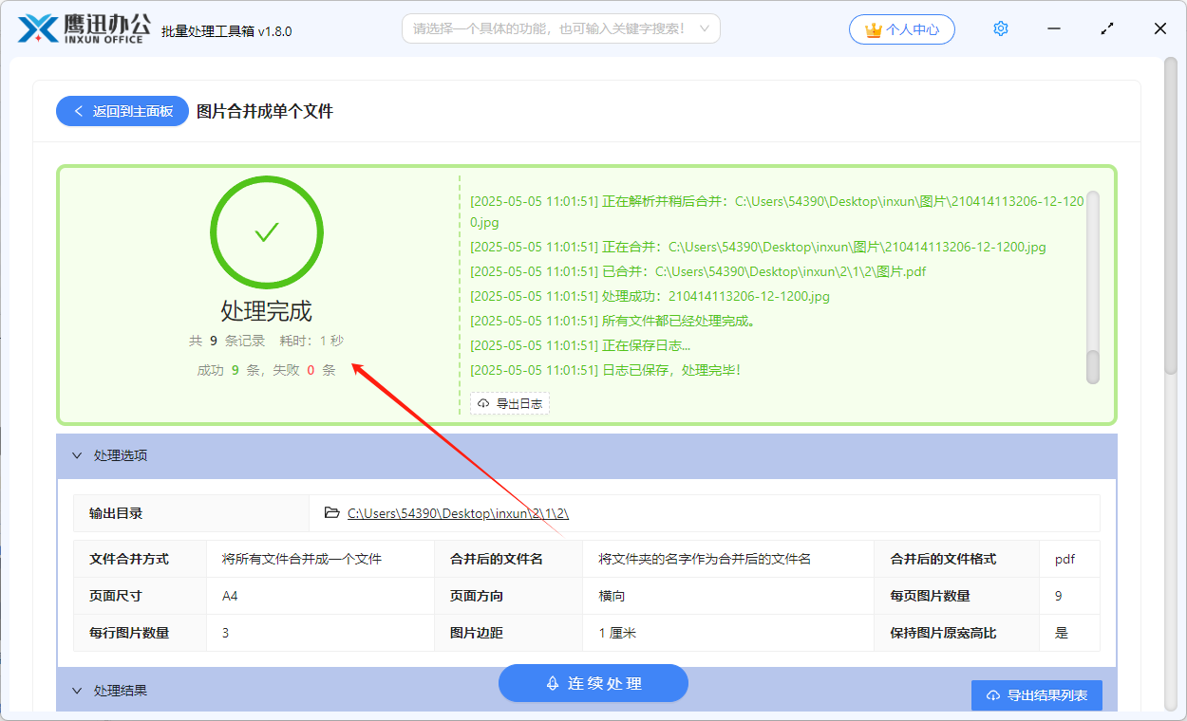Open the settings gear icon

pos(1000,29)
